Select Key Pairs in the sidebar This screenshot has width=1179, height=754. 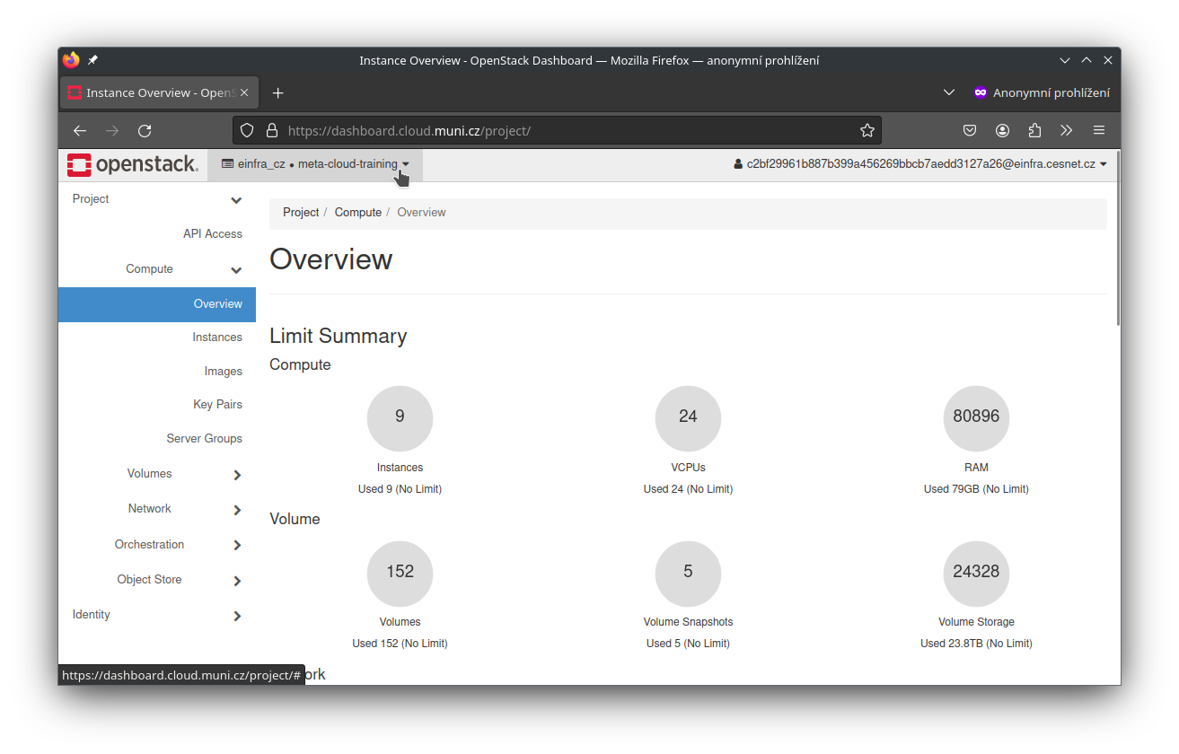[x=217, y=405]
